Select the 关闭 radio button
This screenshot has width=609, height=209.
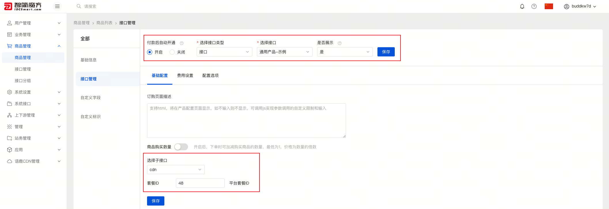(x=172, y=52)
